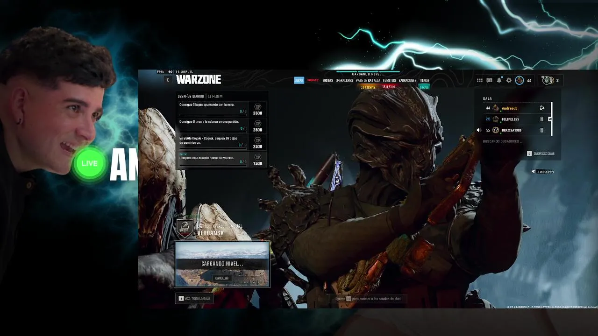Viewport: 598px width, 336px height.
Task: Click the Verdansk map loading thumbnail
Action: pyautogui.click(x=222, y=264)
